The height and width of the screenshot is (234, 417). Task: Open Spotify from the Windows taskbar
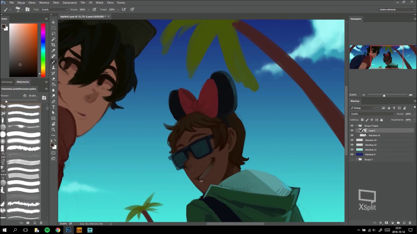(47, 230)
